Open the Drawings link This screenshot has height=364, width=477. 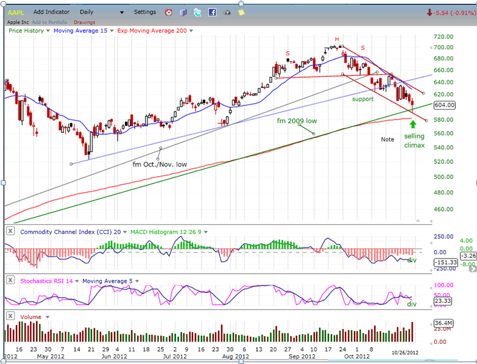84,22
